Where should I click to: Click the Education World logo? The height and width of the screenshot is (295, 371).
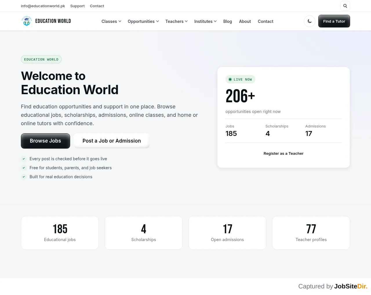click(x=46, y=21)
